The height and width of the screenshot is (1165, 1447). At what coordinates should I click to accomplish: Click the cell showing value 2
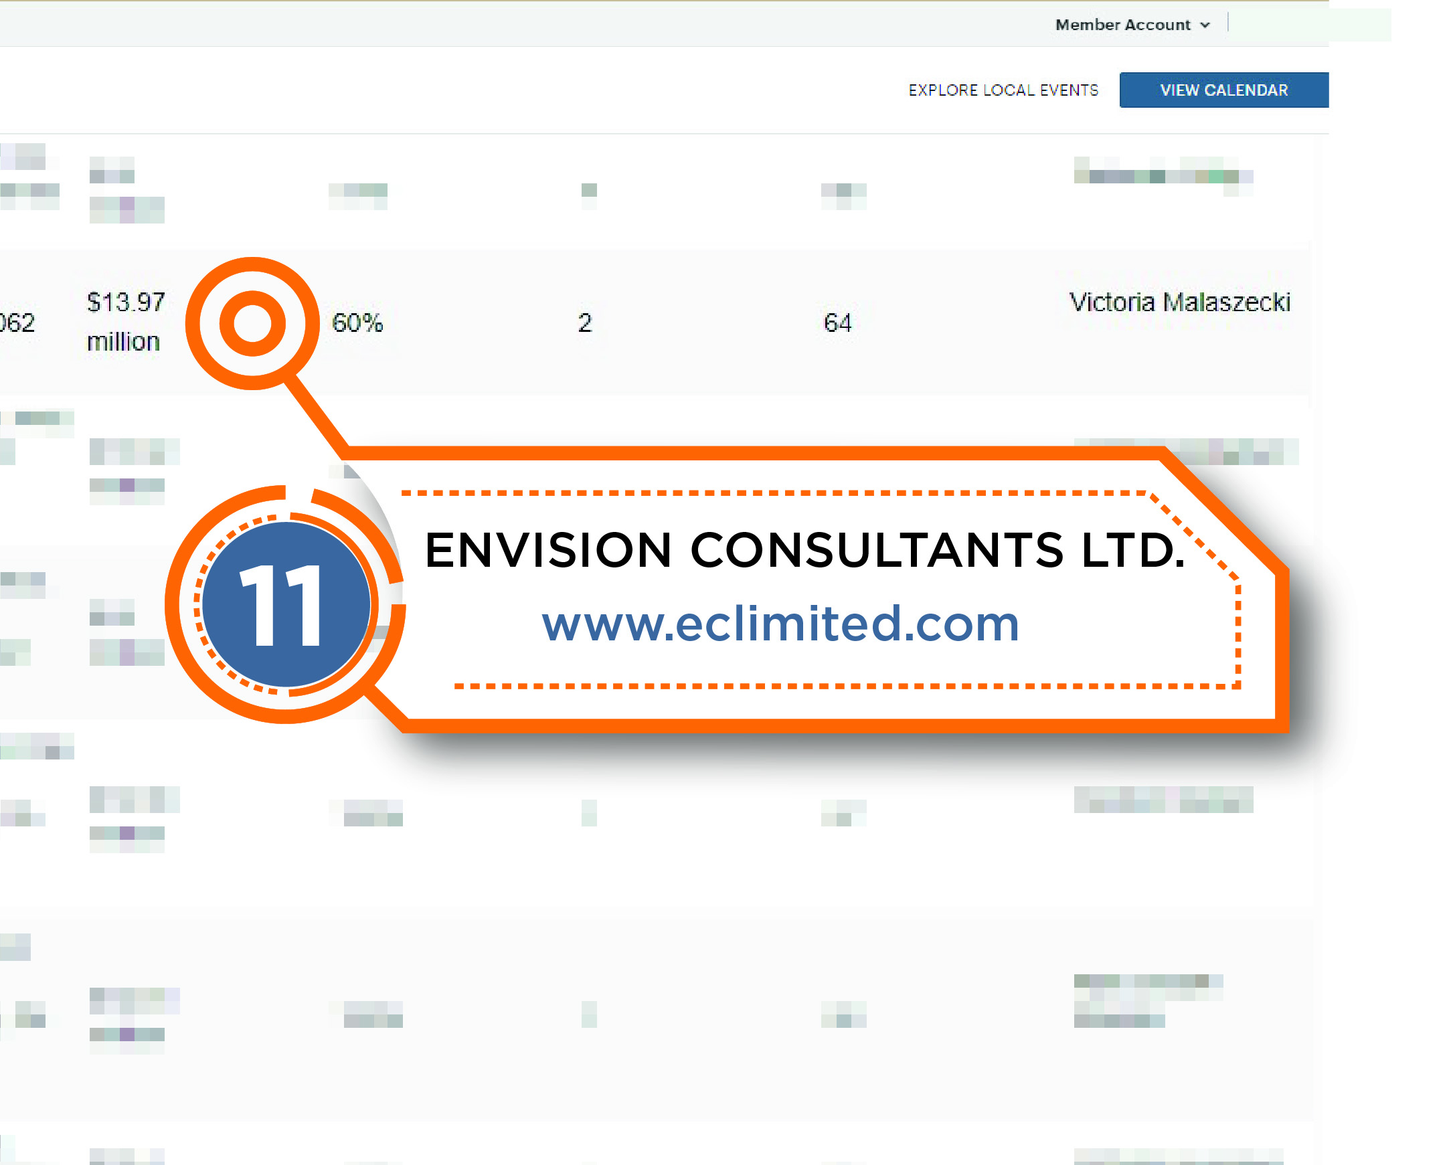point(586,323)
